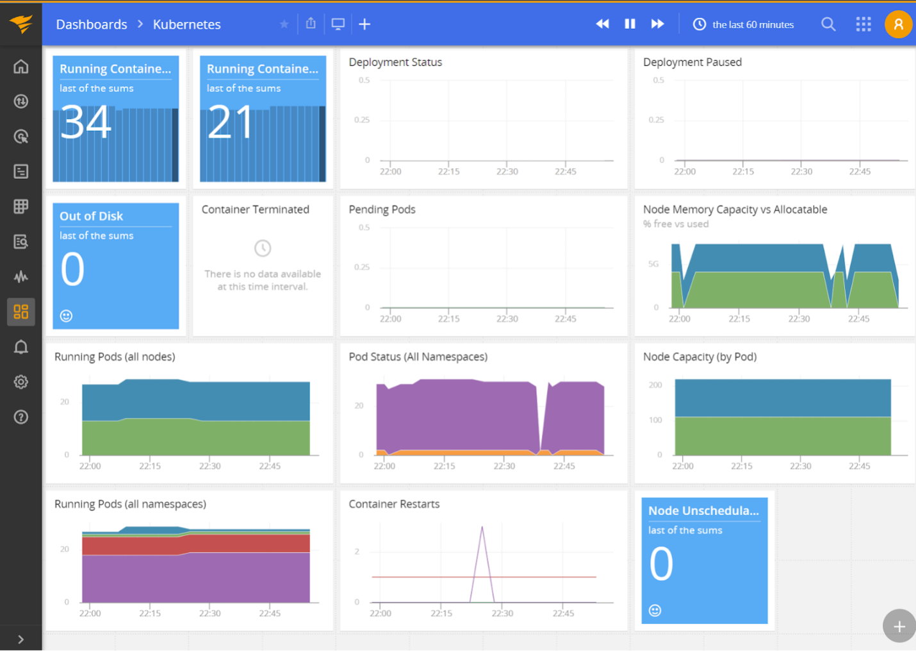Click the smiley icon on Node Unschedulable
This screenshot has height=652, width=916.
(x=655, y=610)
